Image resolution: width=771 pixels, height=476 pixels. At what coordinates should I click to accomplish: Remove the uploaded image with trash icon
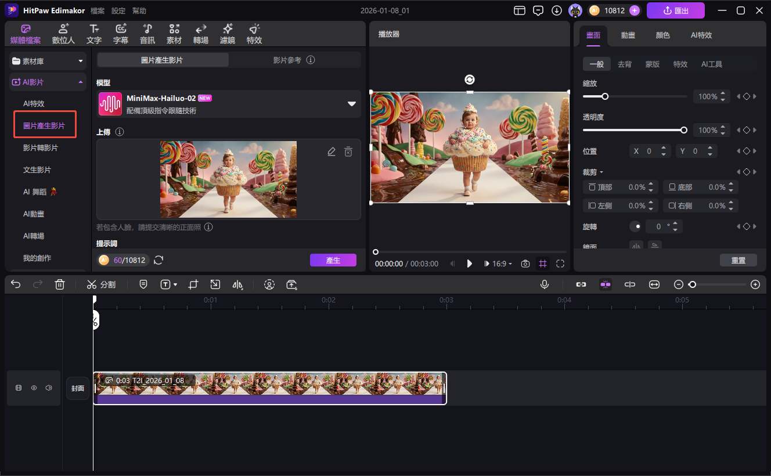348,152
